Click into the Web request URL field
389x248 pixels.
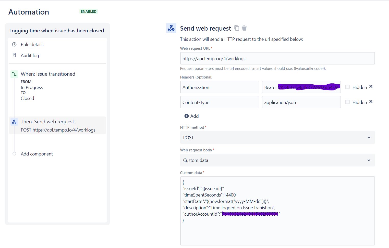click(277, 58)
